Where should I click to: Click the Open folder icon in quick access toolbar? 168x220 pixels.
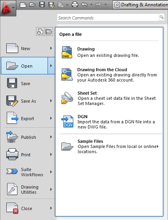(x=32, y=5)
